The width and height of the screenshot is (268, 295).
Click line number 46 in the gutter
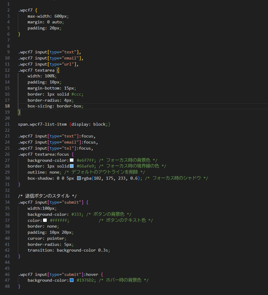7,274
